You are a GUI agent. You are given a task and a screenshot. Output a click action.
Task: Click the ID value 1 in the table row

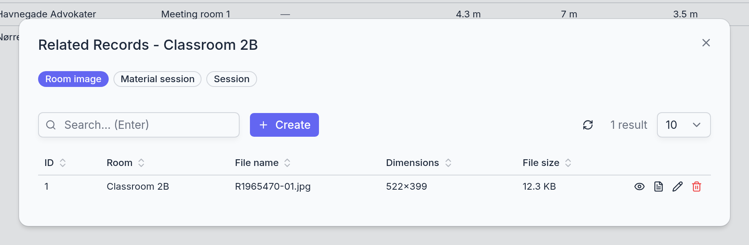[46, 187]
